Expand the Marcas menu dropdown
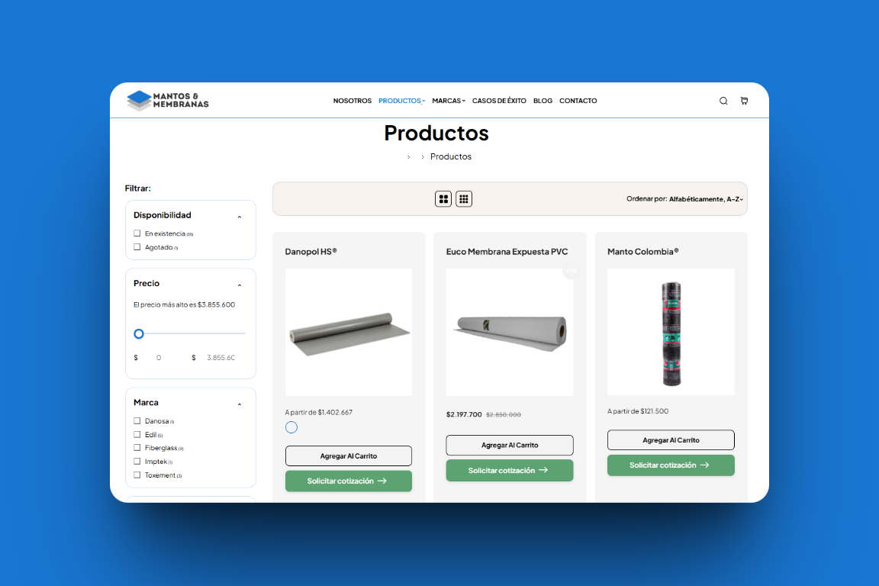Image resolution: width=879 pixels, height=586 pixels. click(449, 101)
